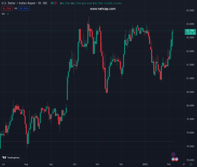Click the blue buy price 82.7650 button
Image resolution: width=197 pixels, height=167 pixels.
[24, 9]
